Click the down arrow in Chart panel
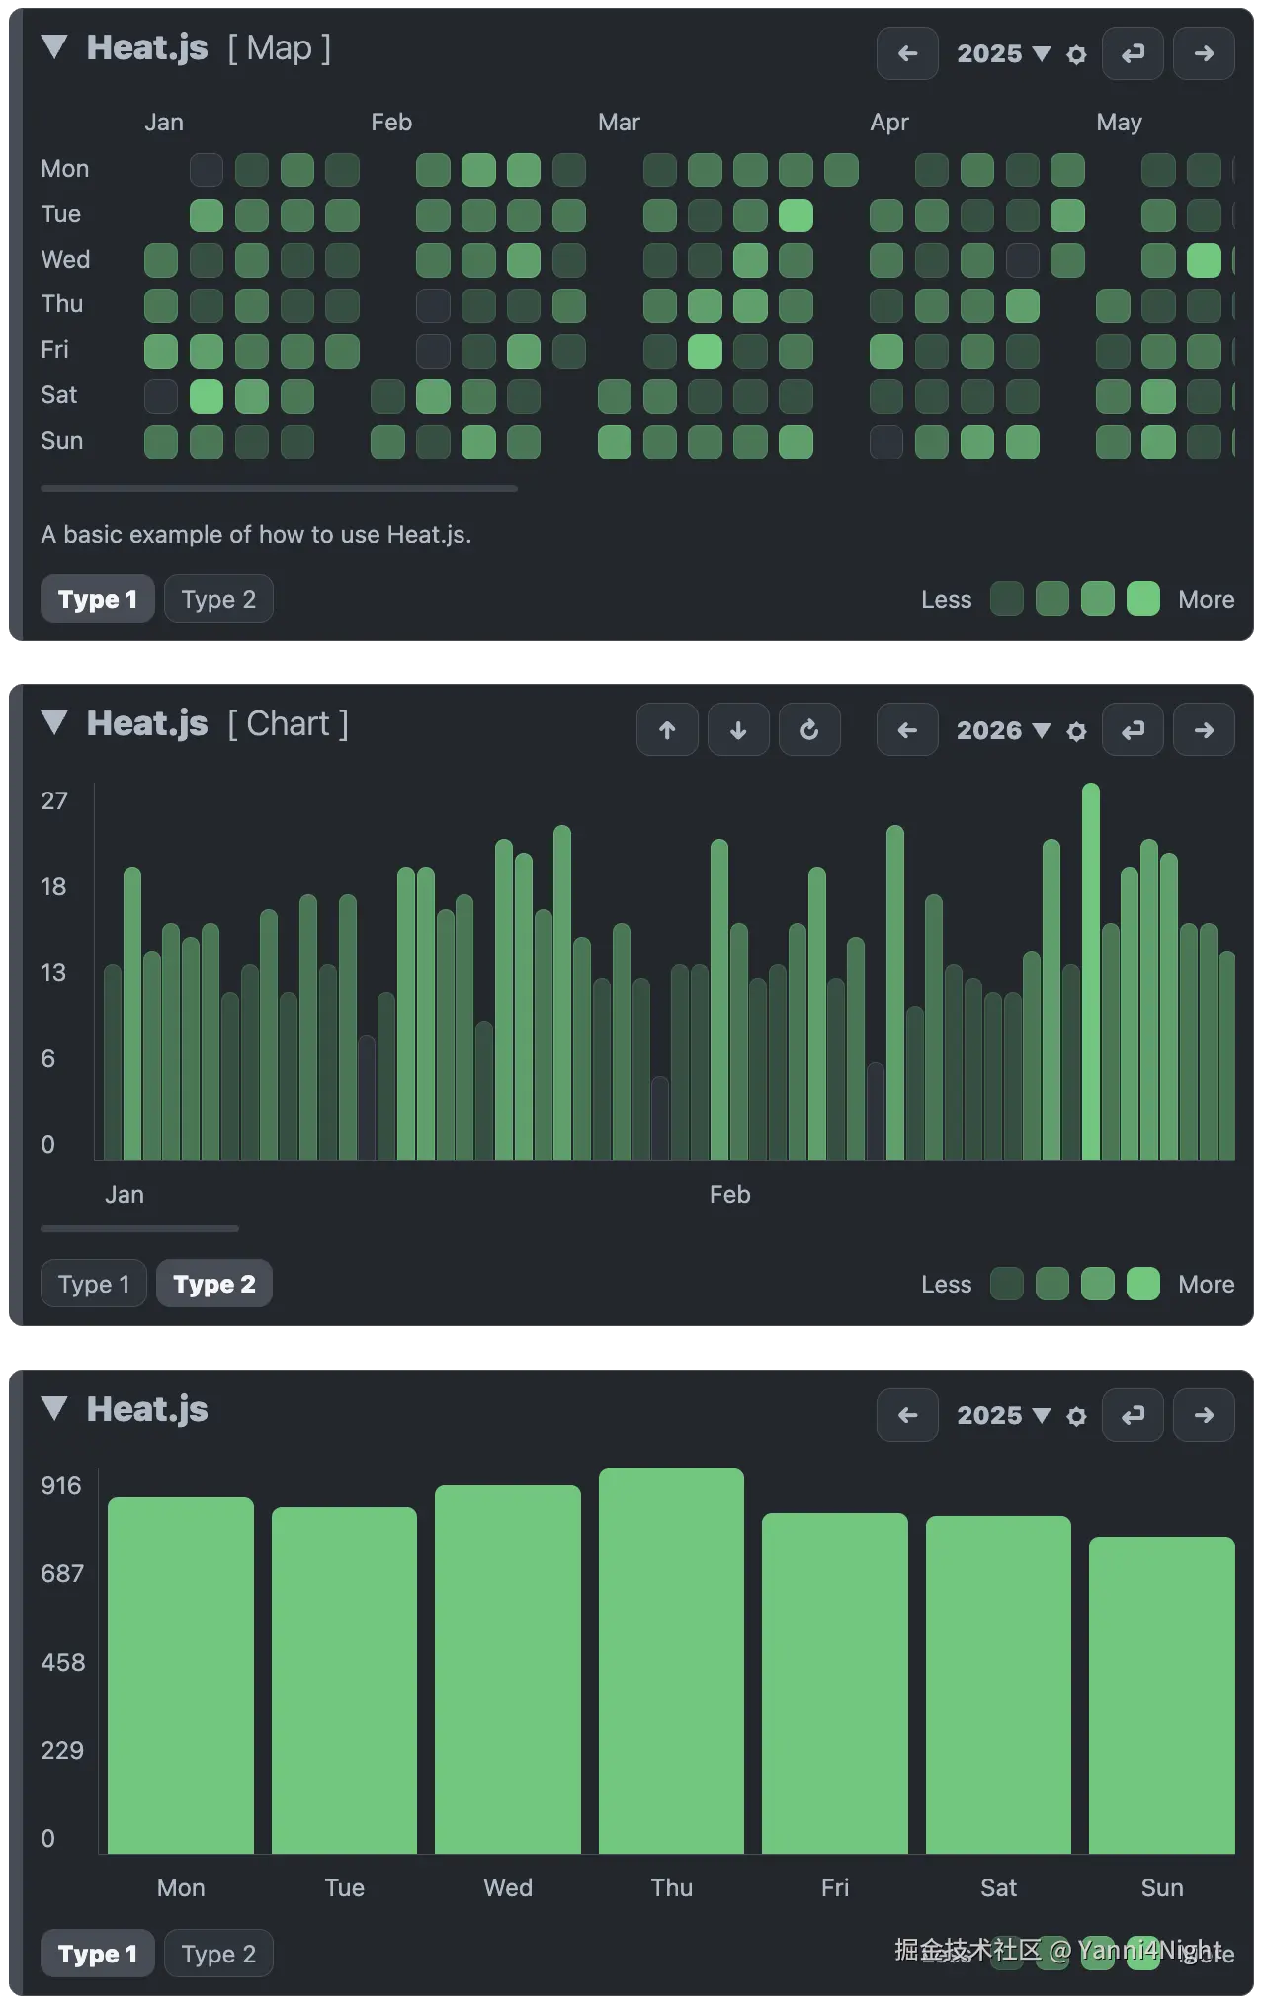Screen dimensions: 1261x2004 [x=737, y=730]
